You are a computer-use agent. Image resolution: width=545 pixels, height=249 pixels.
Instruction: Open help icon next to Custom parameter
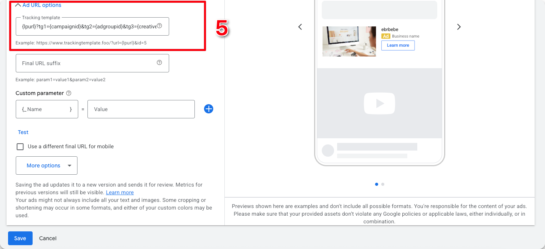point(69,93)
